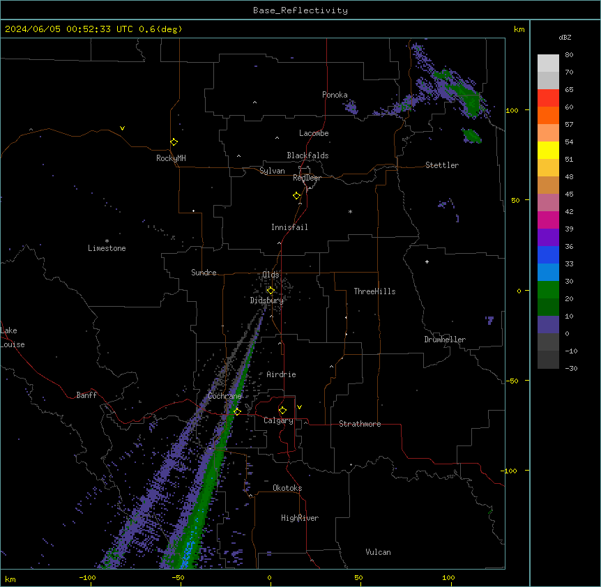Screen dimensions: 601x587
Task: Select the yellow diamond marker south of RedDeer
Action: coord(296,196)
